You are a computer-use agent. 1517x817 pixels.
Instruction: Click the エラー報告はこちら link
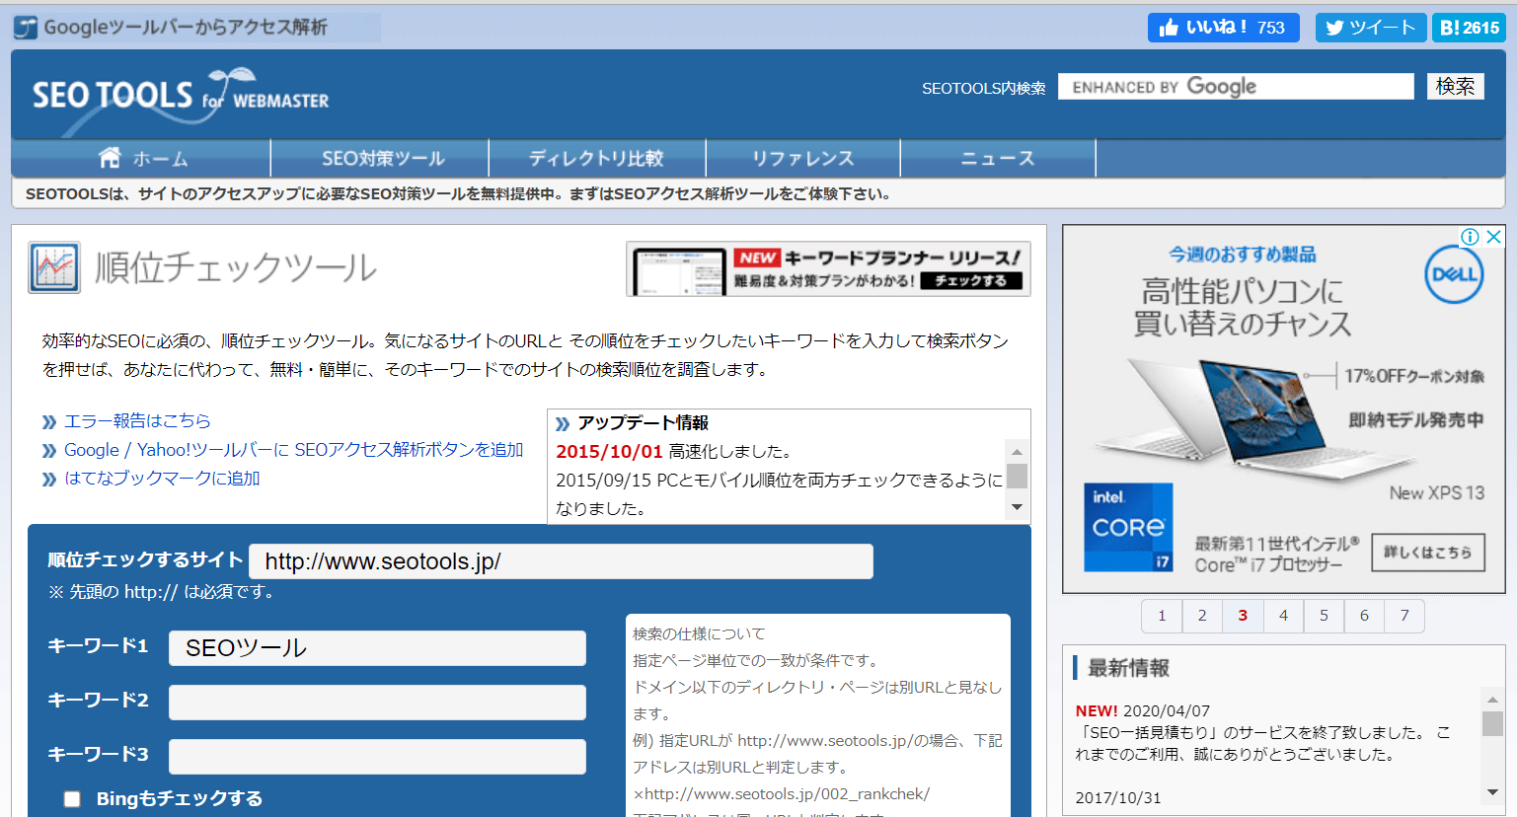137,421
